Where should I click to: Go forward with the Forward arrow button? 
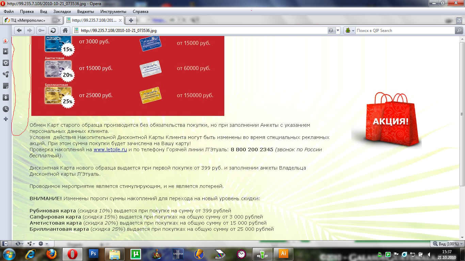tap(29, 30)
